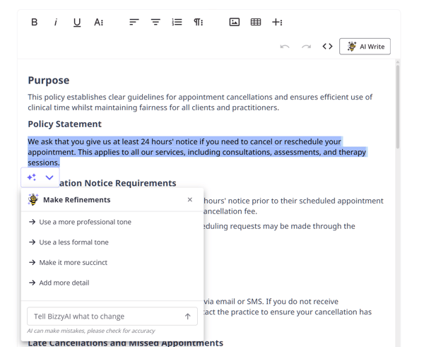This screenshot has height=347, width=424.
Task: Insert a numbered list
Action: (x=177, y=22)
